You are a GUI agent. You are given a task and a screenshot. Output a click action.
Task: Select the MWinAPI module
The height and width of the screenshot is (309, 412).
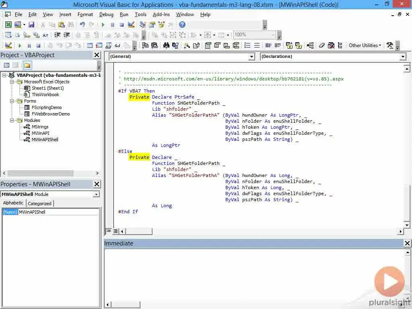coord(41,133)
